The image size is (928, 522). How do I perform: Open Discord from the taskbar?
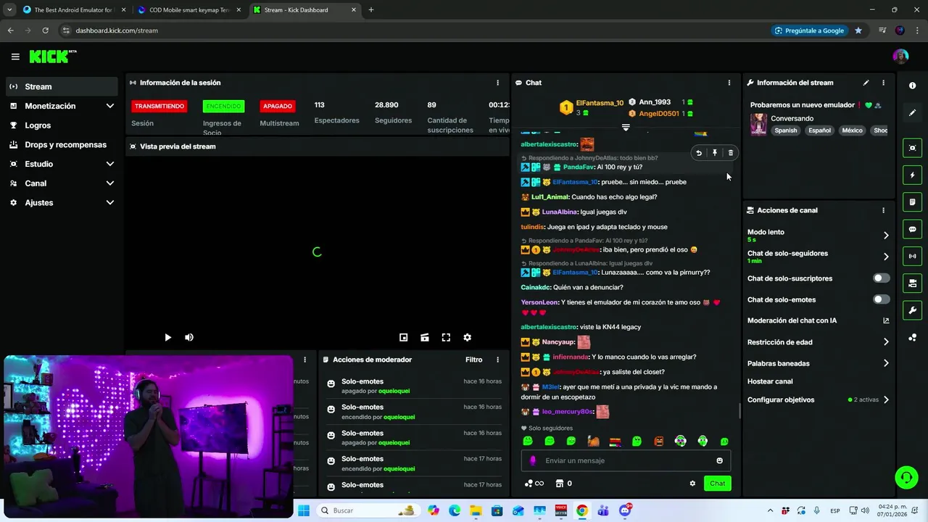[625, 510]
